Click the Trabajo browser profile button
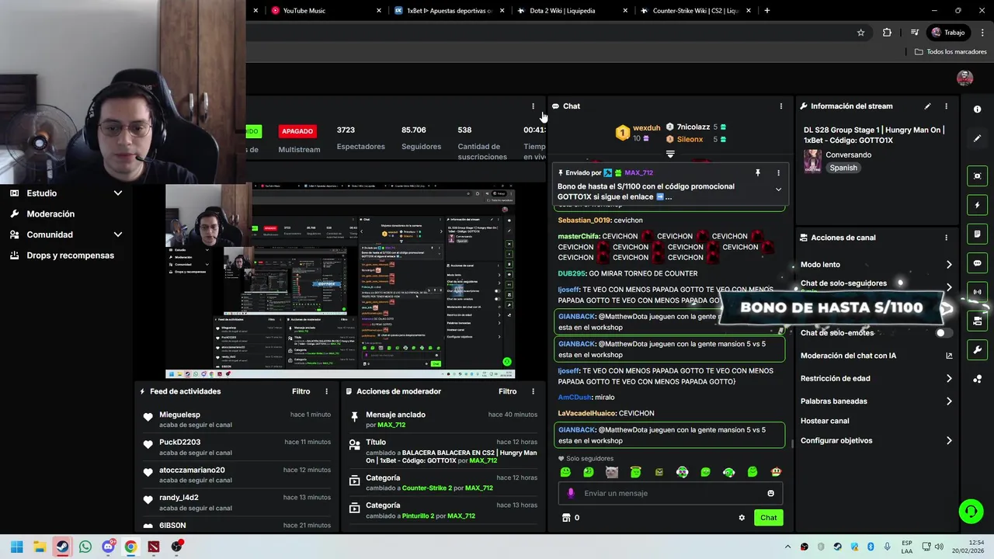 pos(948,33)
